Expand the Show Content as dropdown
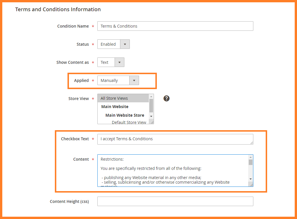The height and width of the screenshot is (219, 297). (111, 62)
